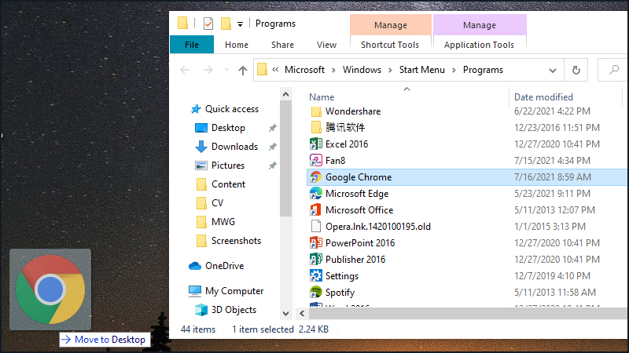The height and width of the screenshot is (353, 629).
Task: Expand the chevron after Start Menu breadcrumb
Action: pyautogui.click(x=454, y=70)
